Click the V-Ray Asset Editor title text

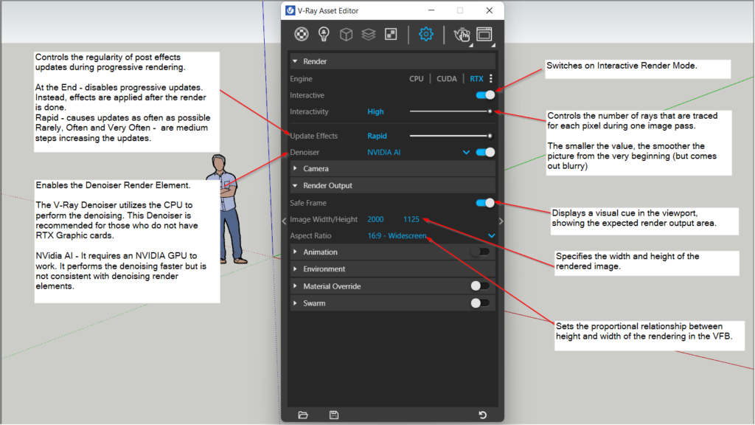[328, 10]
